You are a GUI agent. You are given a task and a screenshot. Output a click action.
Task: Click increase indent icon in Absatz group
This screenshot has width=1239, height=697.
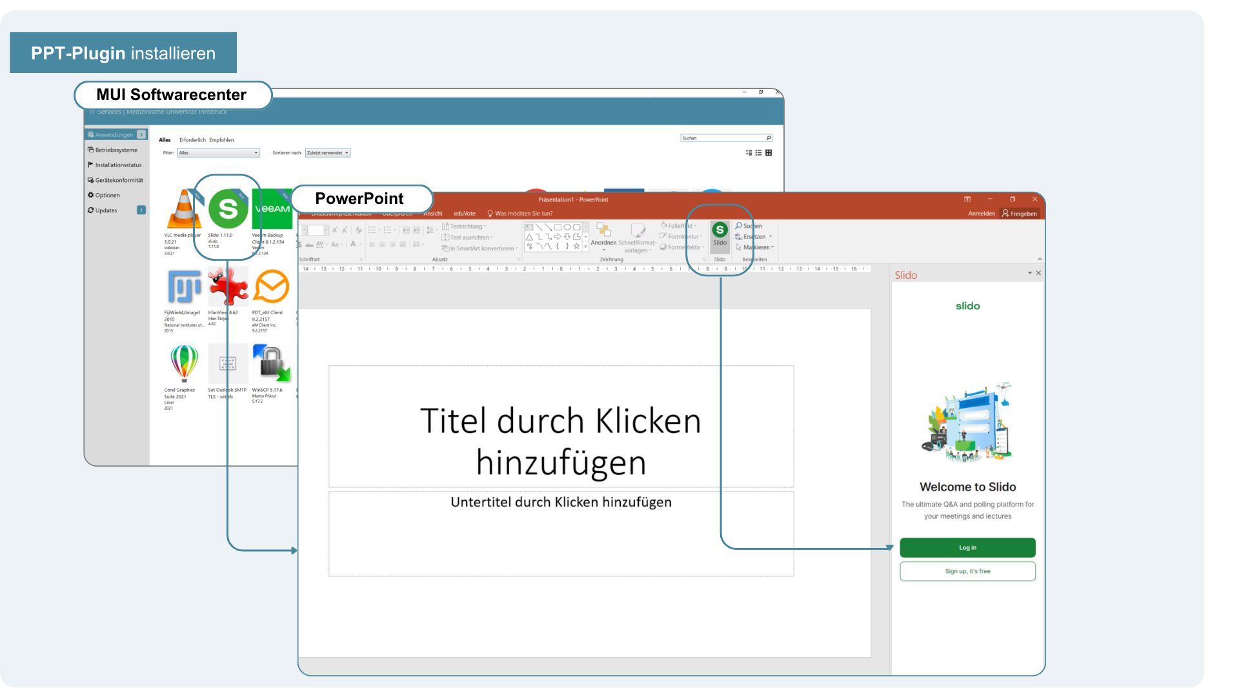[x=416, y=230]
